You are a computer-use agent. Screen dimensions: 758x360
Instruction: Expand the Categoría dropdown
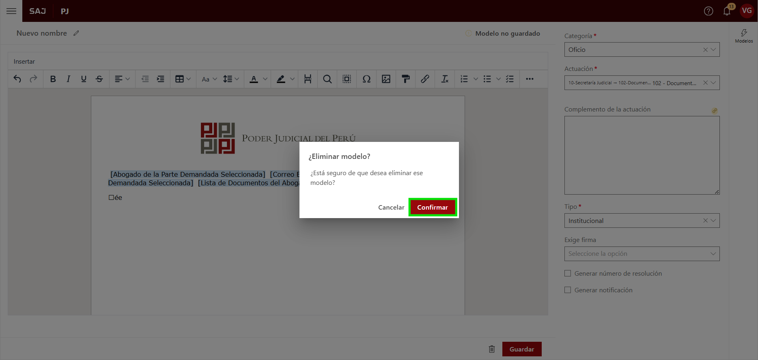coord(713,49)
